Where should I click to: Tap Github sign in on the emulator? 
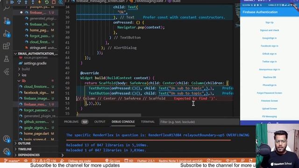(x=270, y=54)
